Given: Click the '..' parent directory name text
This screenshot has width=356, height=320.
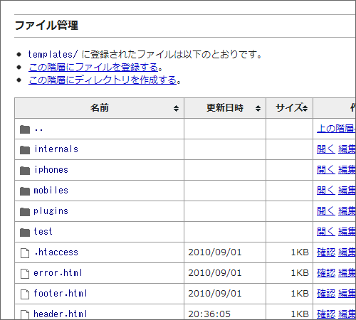Looking at the screenshot, I should 38,130.
